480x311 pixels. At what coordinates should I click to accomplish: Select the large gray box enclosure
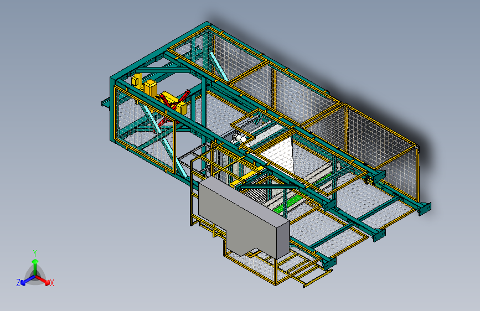point(244,218)
